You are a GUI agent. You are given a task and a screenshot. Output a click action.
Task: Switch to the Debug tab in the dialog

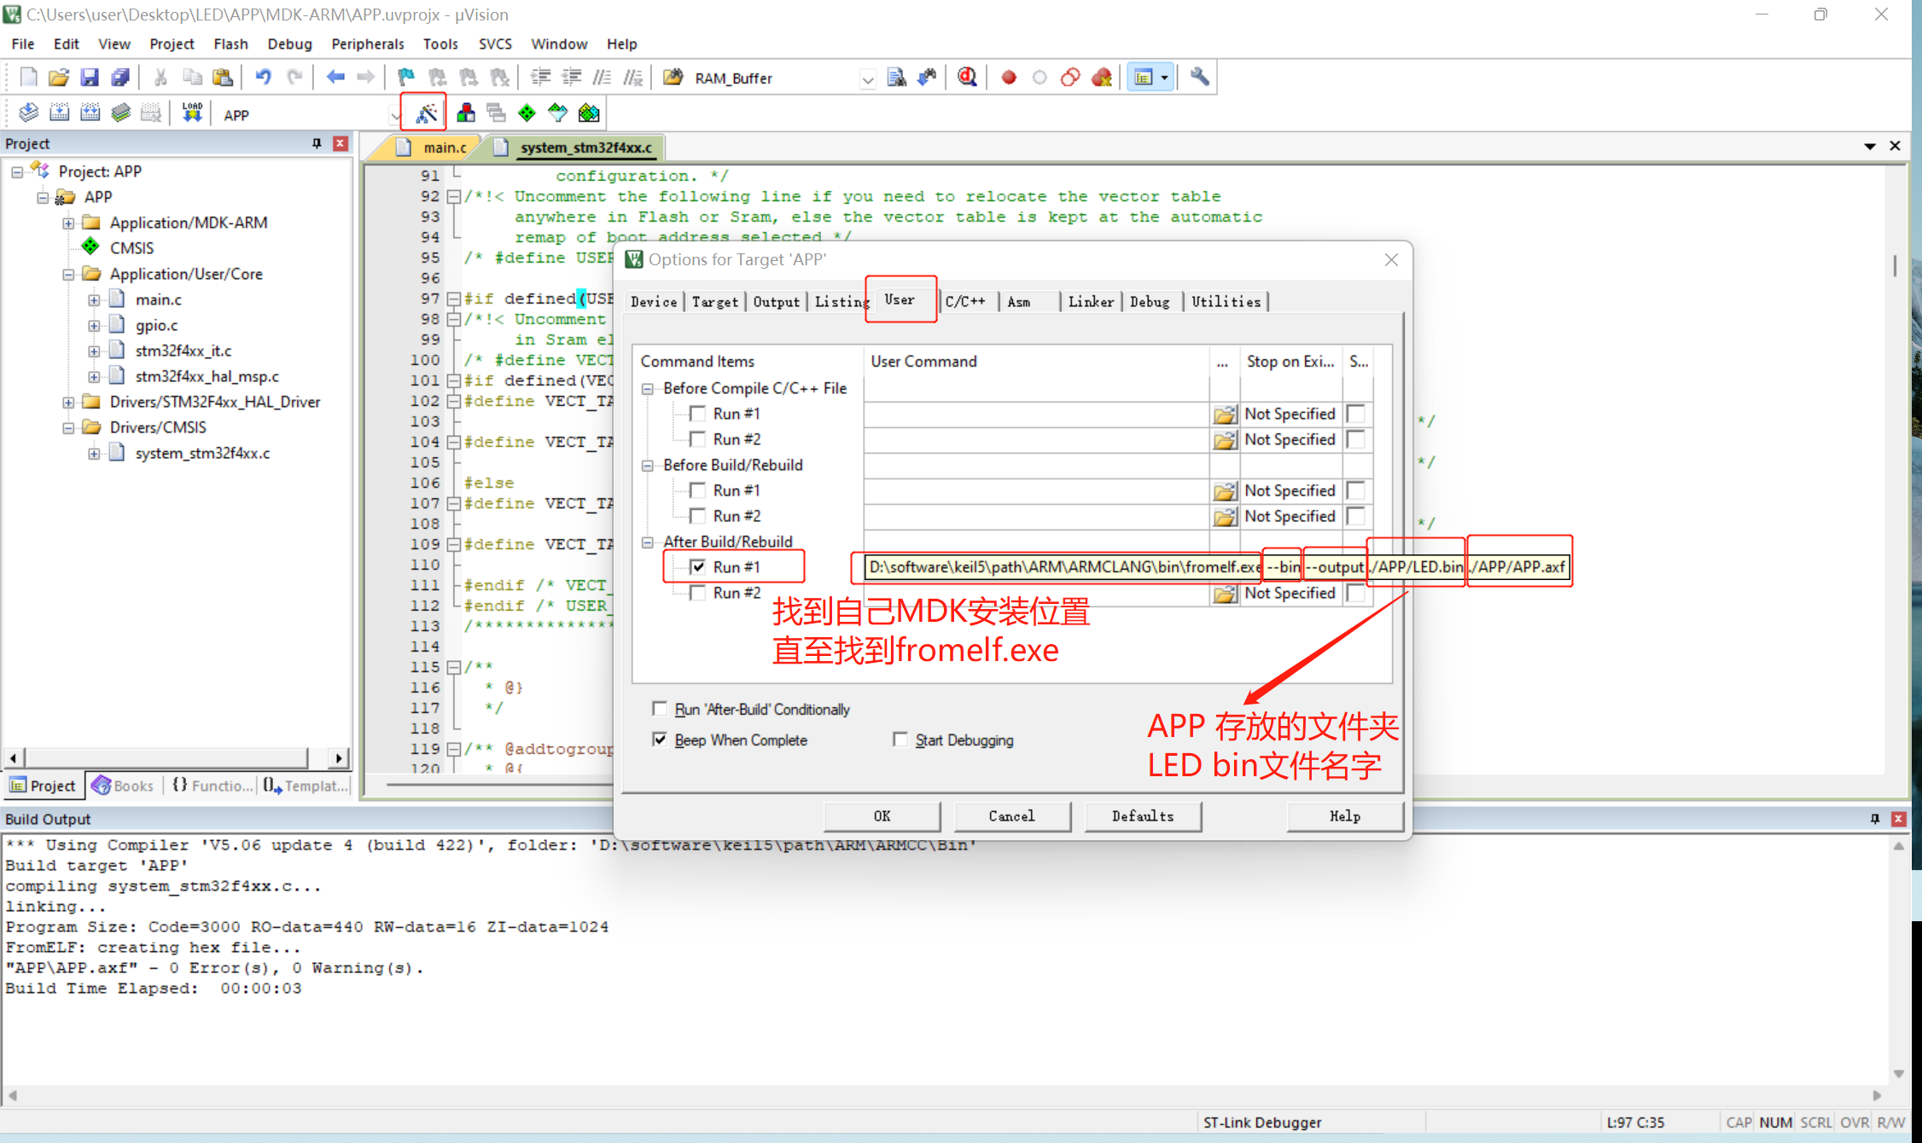1150,301
